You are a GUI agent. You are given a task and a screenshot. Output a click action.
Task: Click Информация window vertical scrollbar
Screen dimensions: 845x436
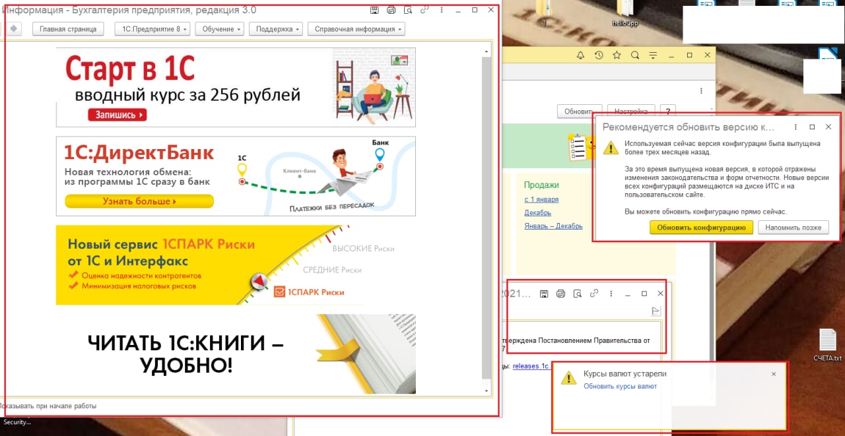pyautogui.click(x=487, y=218)
